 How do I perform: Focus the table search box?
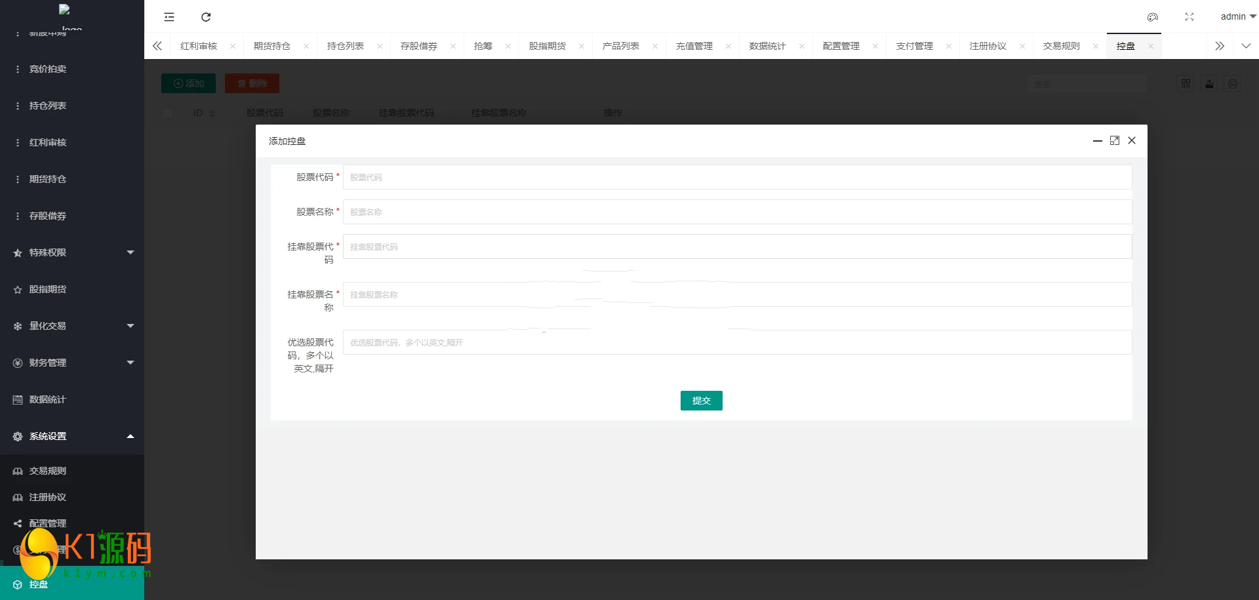pos(1087,84)
